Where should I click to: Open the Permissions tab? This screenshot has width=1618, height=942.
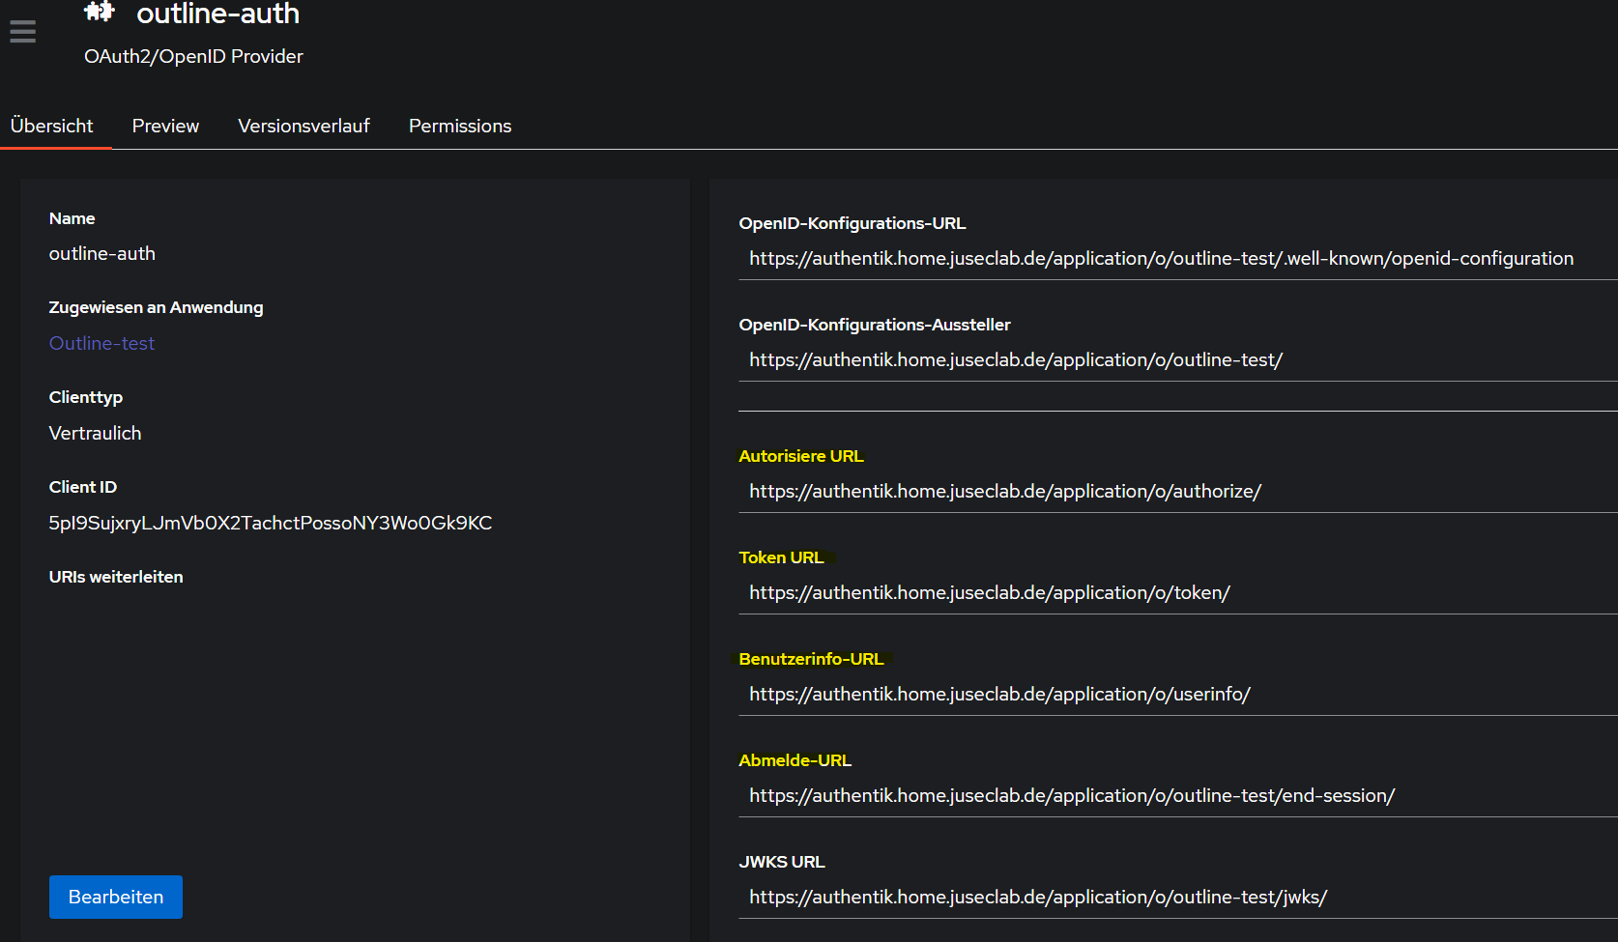[x=460, y=126]
